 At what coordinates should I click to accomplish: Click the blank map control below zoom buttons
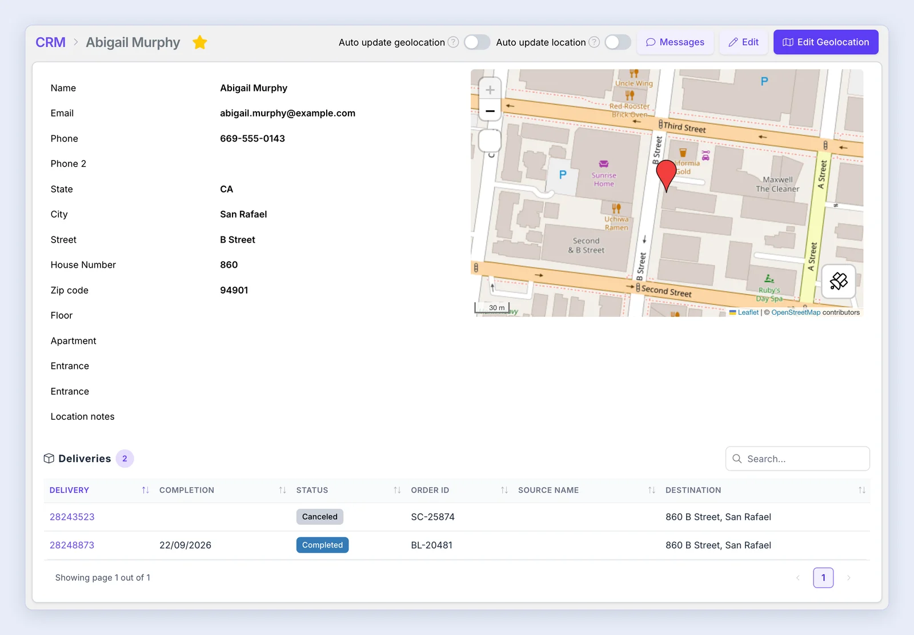coord(490,141)
